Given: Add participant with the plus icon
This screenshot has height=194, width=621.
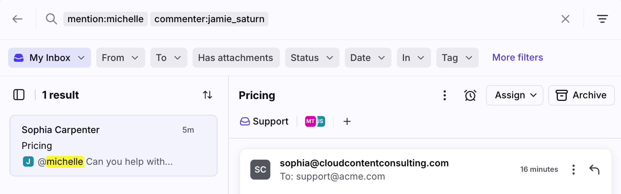Looking at the screenshot, I should (x=347, y=122).
